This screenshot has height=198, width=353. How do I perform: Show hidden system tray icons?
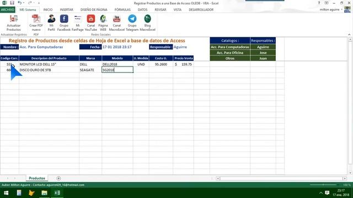coord(321,193)
